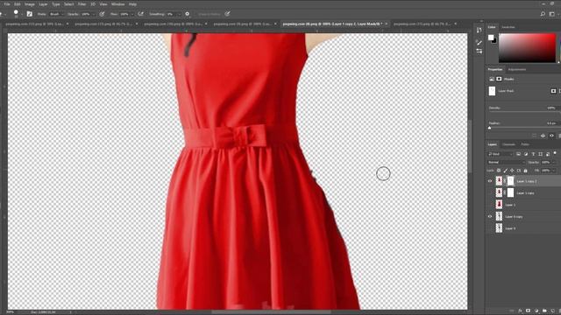Hide Layer 1 copy 2

coord(490,181)
